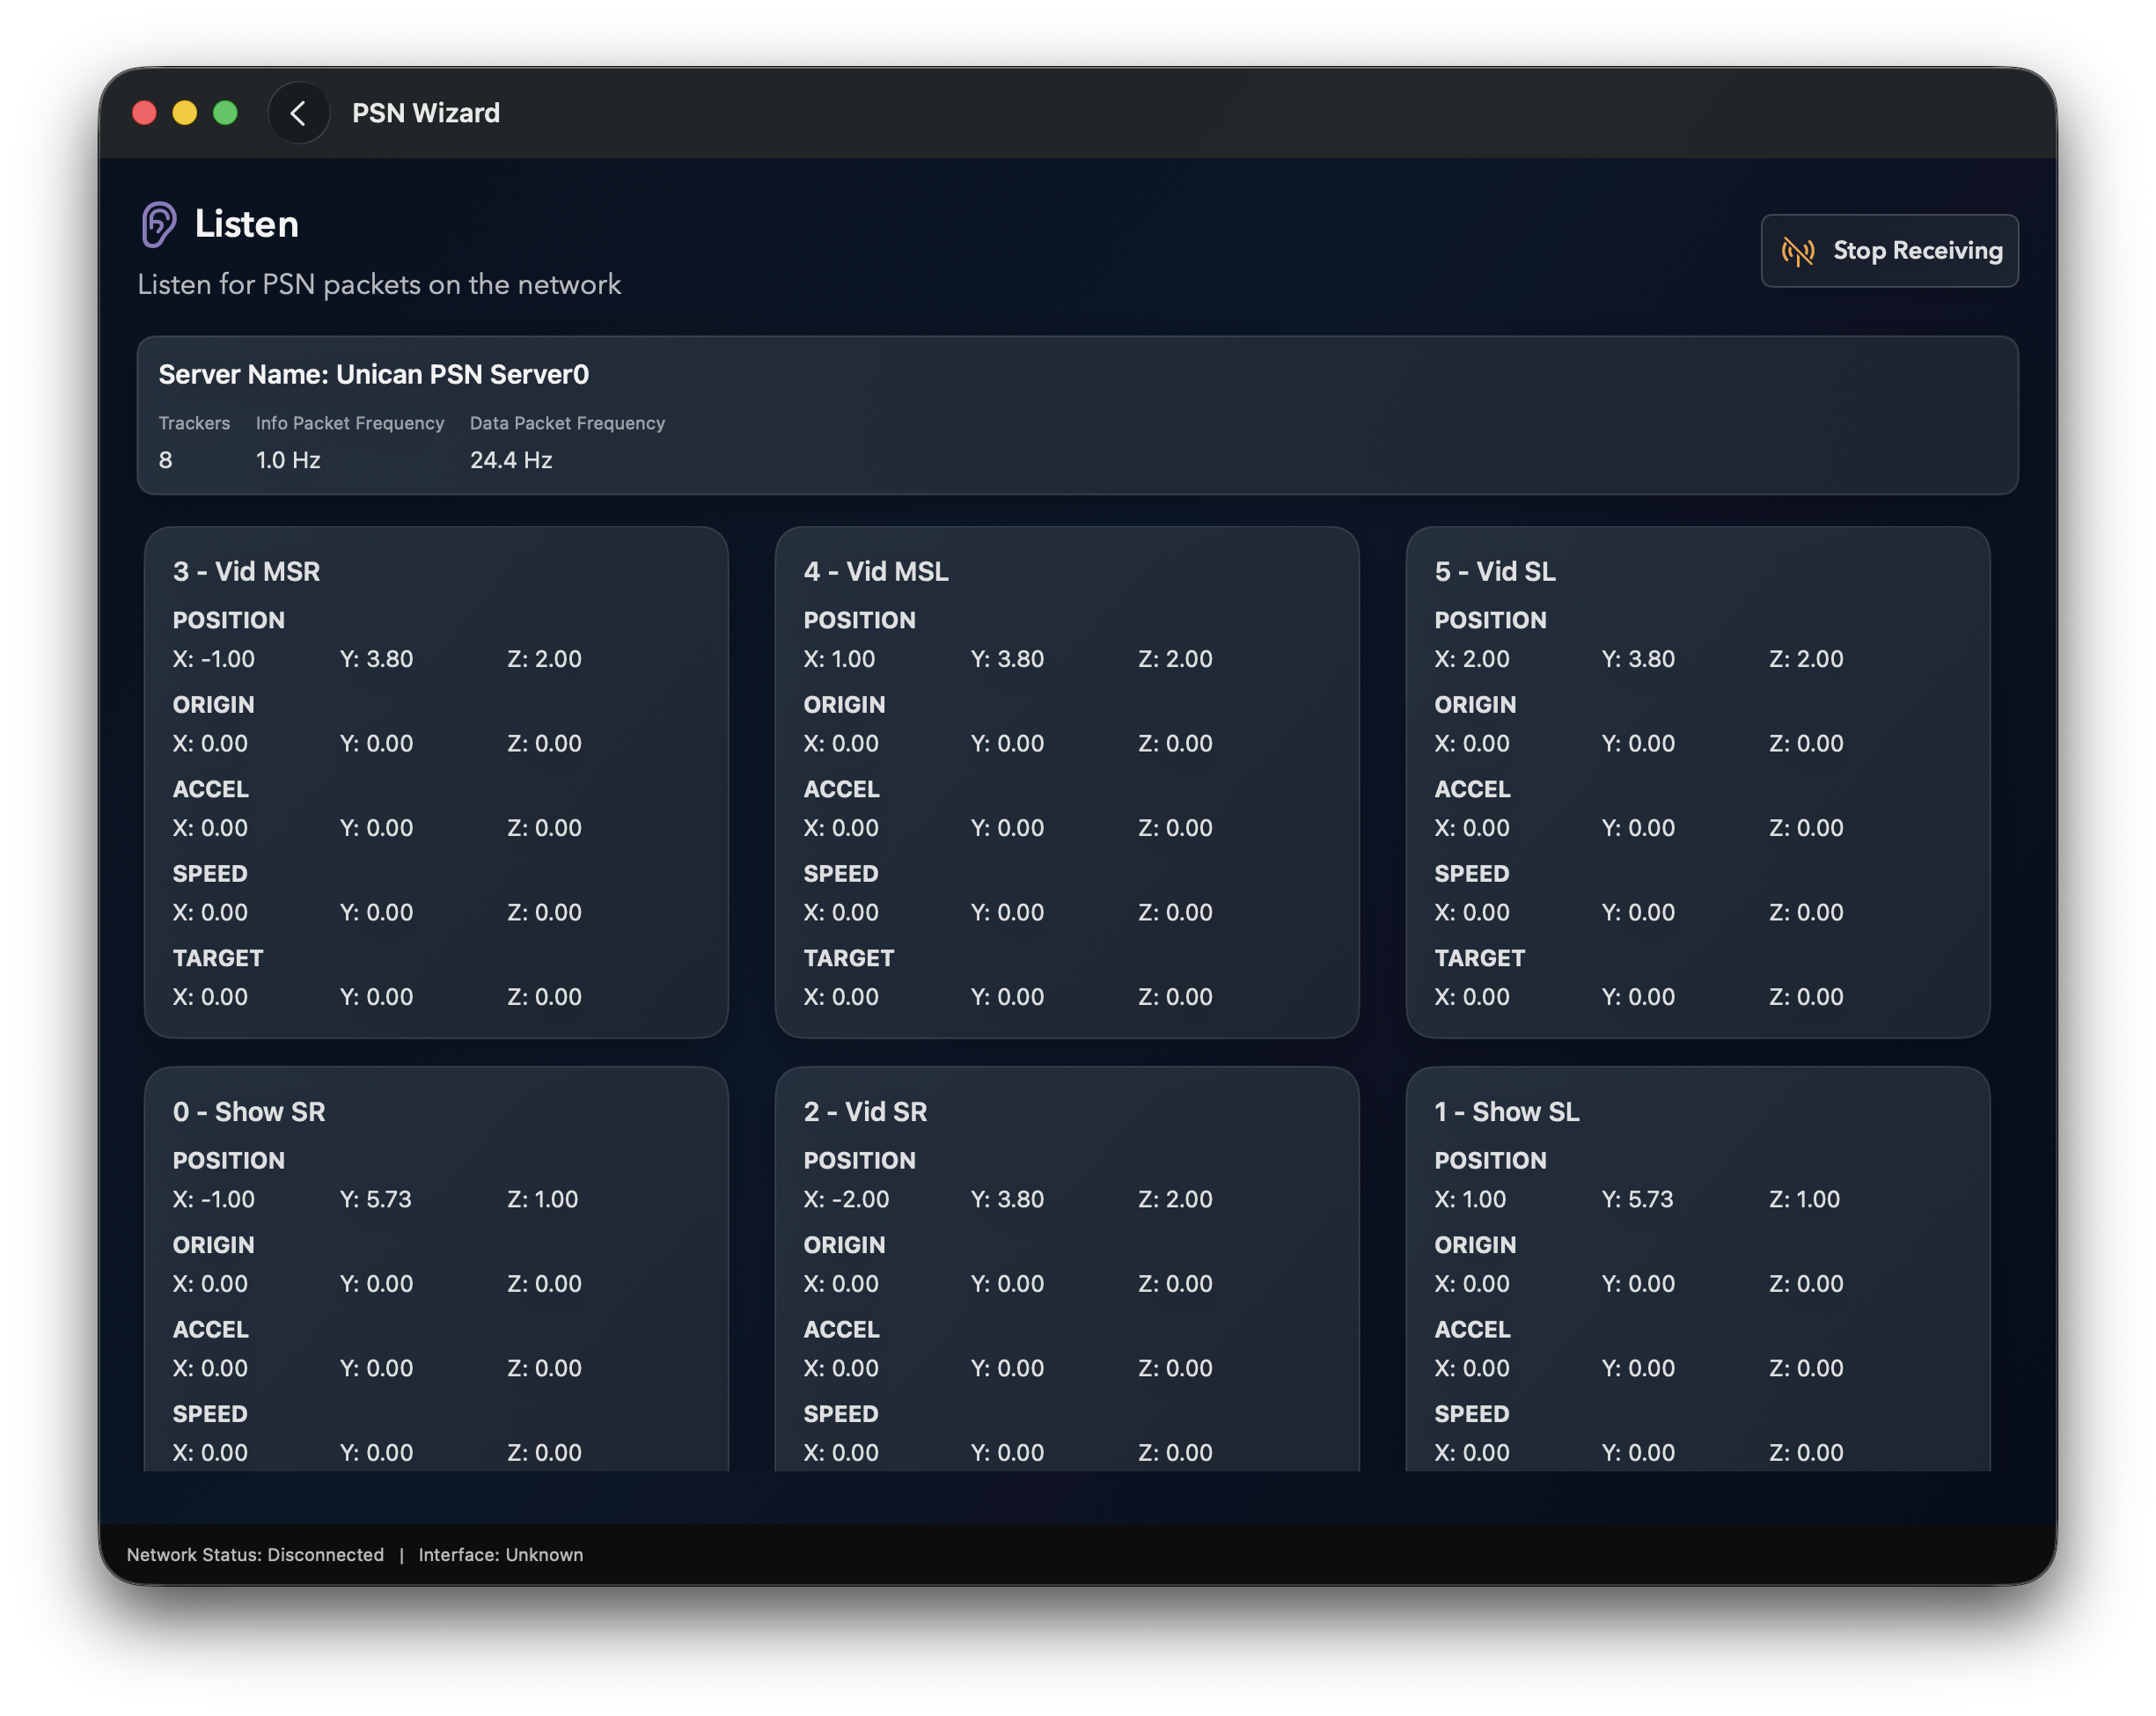
Task: Select the 2 - Vid SR tracker card title
Action: coord(865,1111)
